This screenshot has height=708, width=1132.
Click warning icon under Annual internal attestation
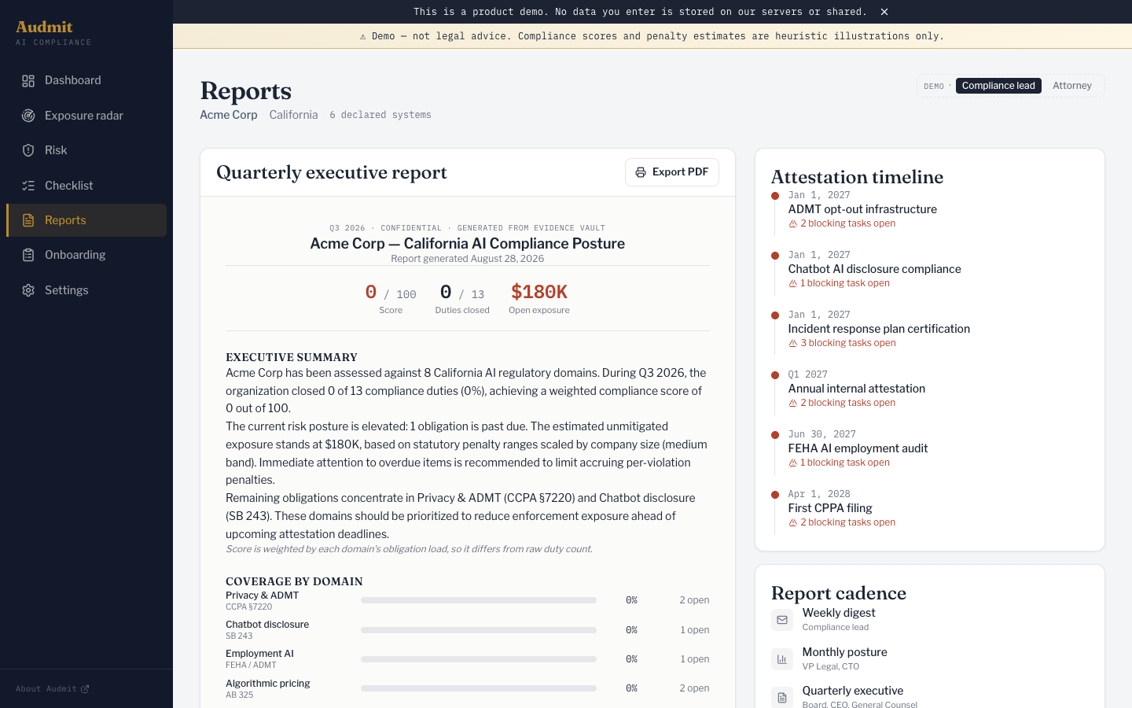pyautogui.click(x=793, y=404)
